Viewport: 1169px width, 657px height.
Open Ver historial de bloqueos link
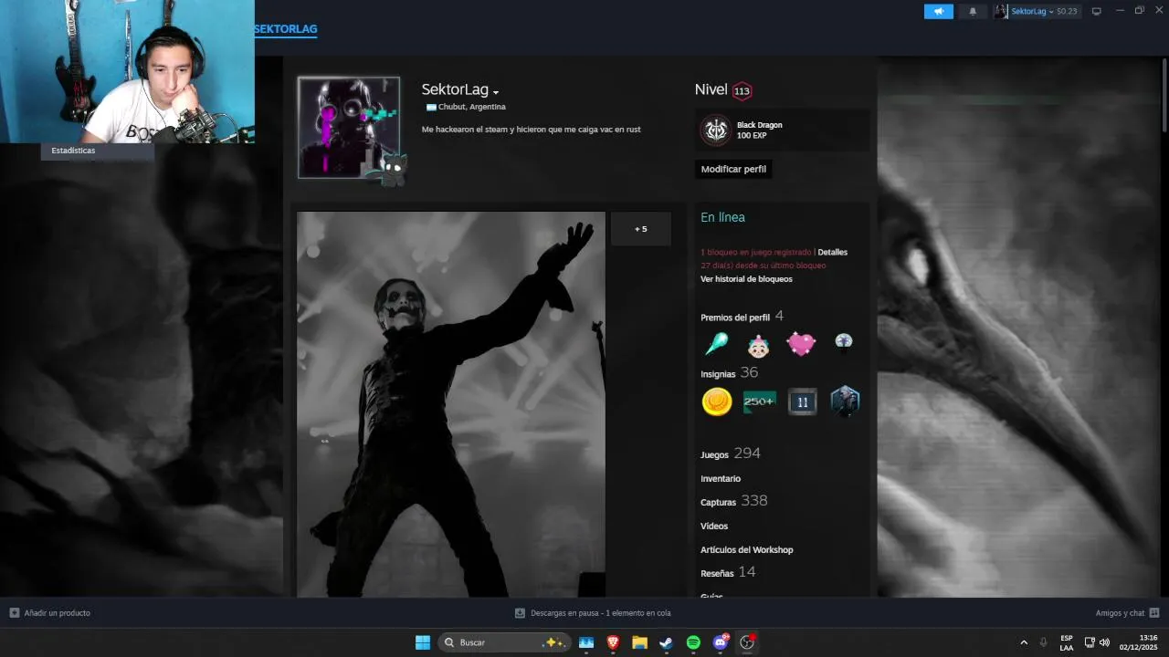click(x=746, y=279)
